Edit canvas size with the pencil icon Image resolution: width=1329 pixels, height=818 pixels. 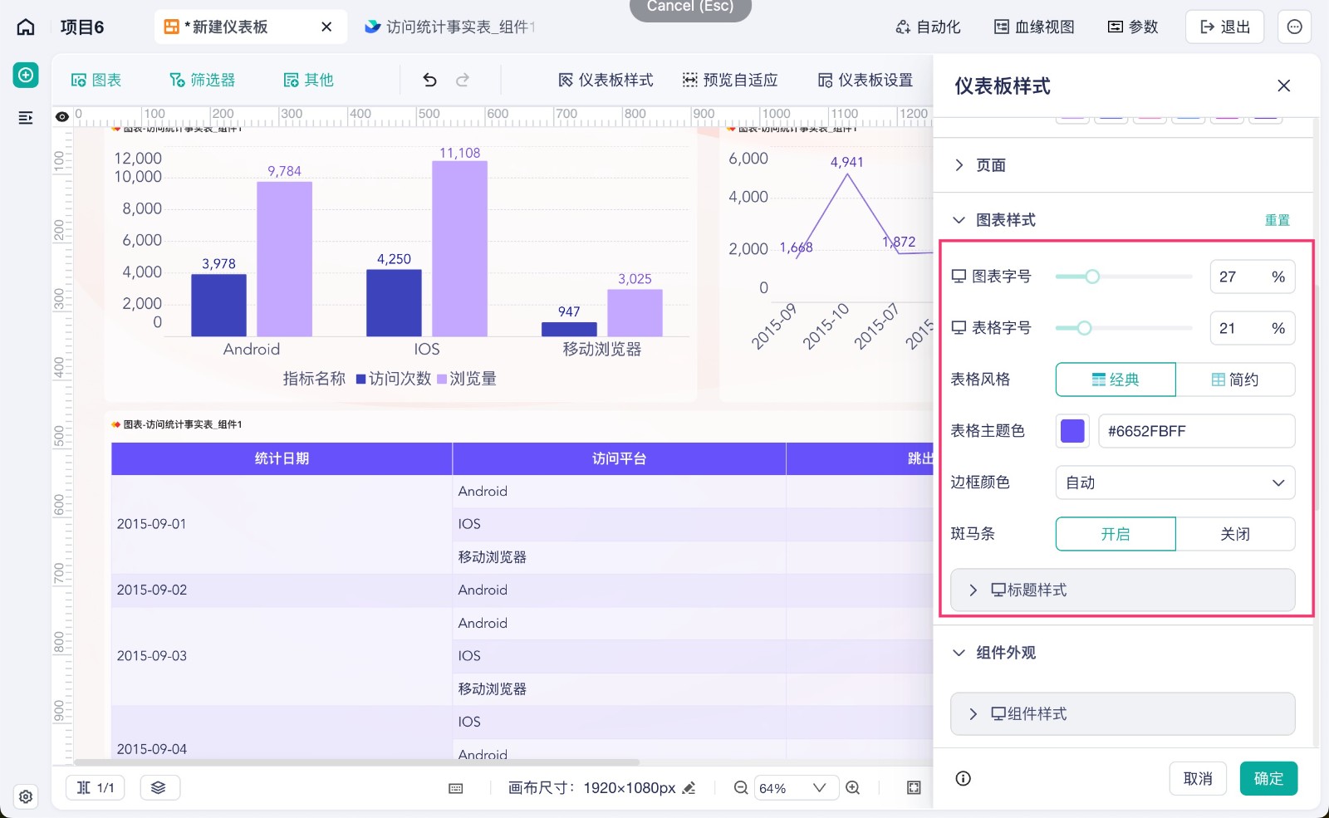689,788
